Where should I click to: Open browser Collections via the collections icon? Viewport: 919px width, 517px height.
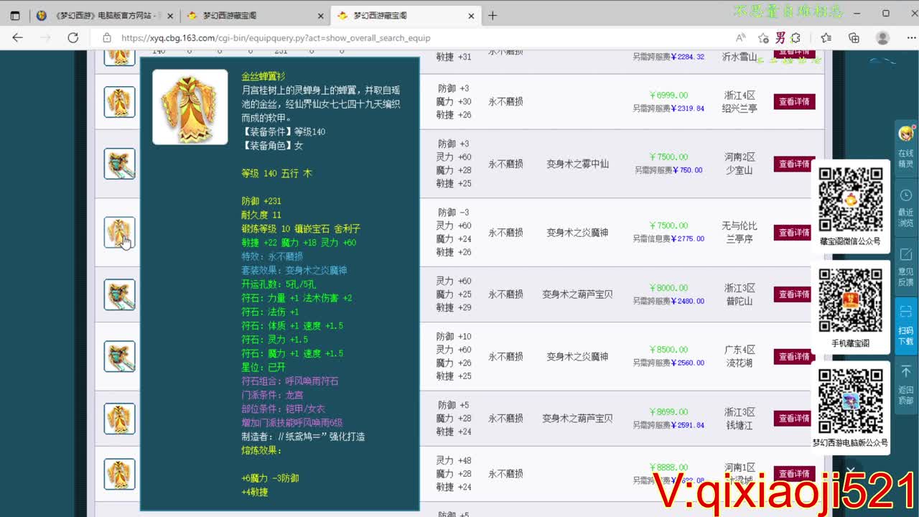tap(853, 37)
